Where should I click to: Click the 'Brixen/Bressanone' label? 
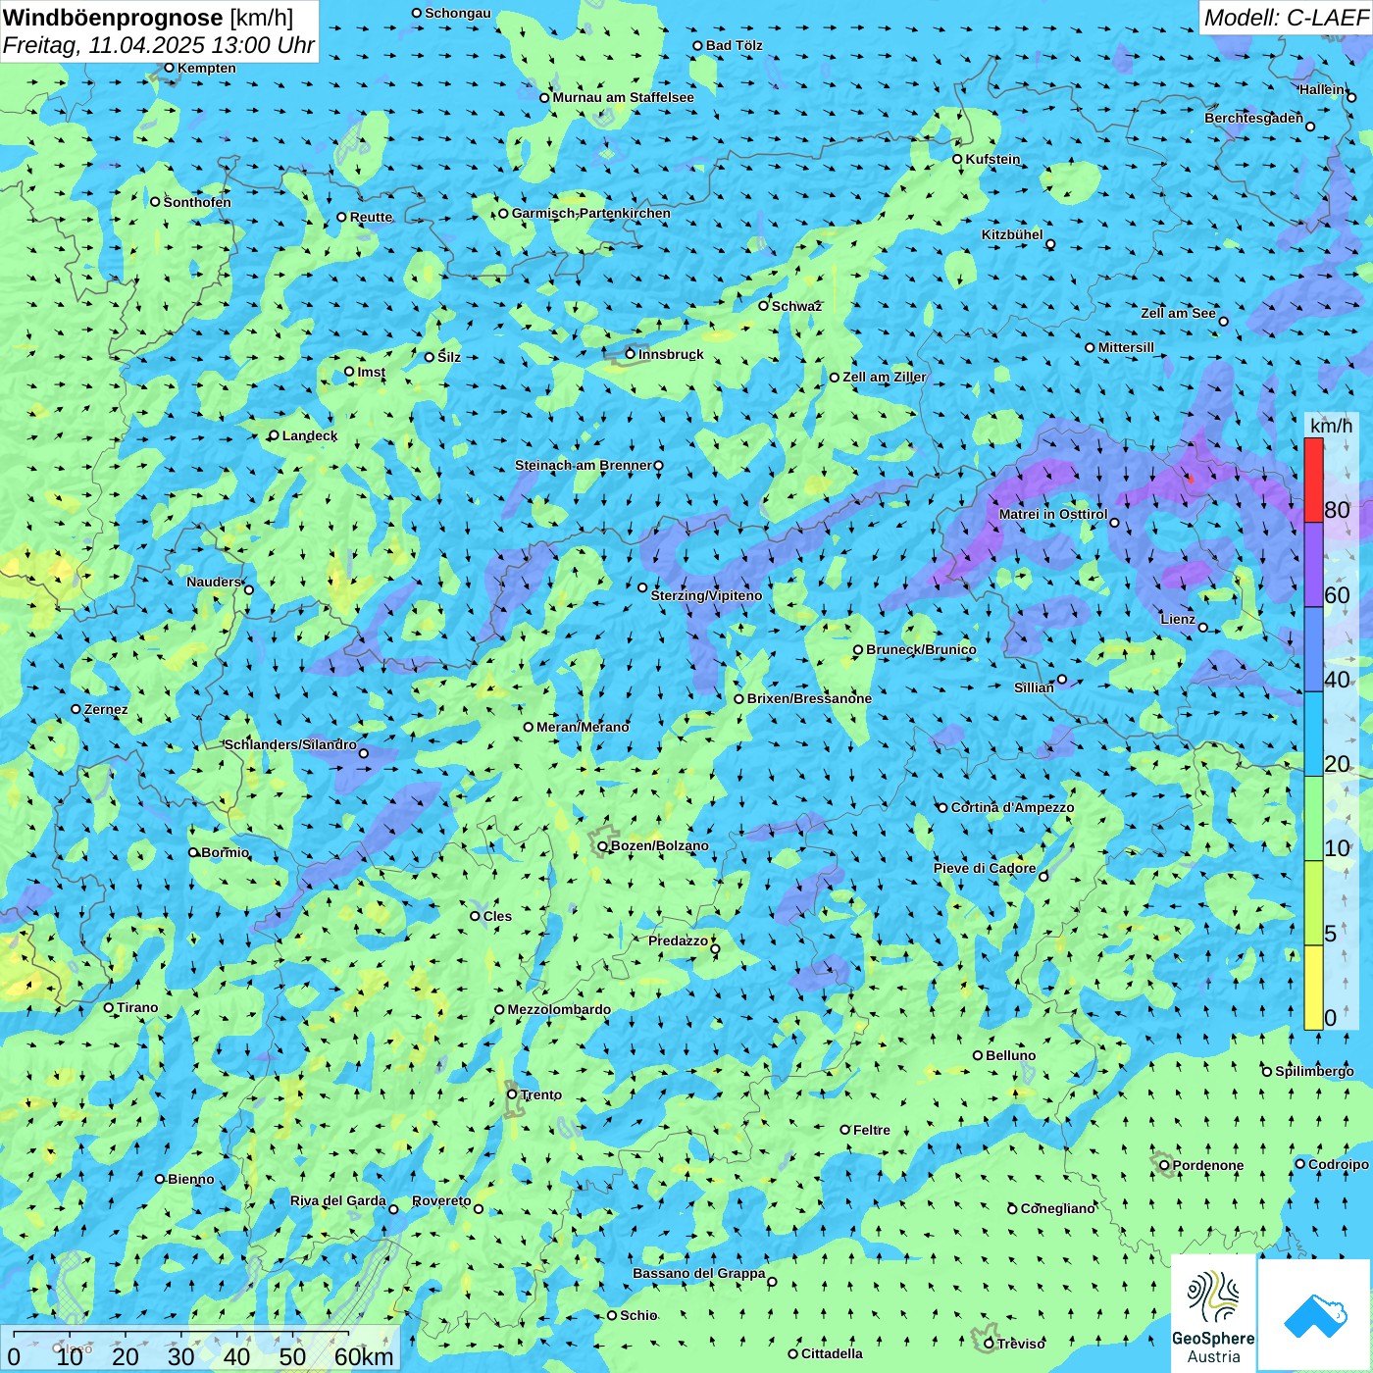[x=809, y=698]
